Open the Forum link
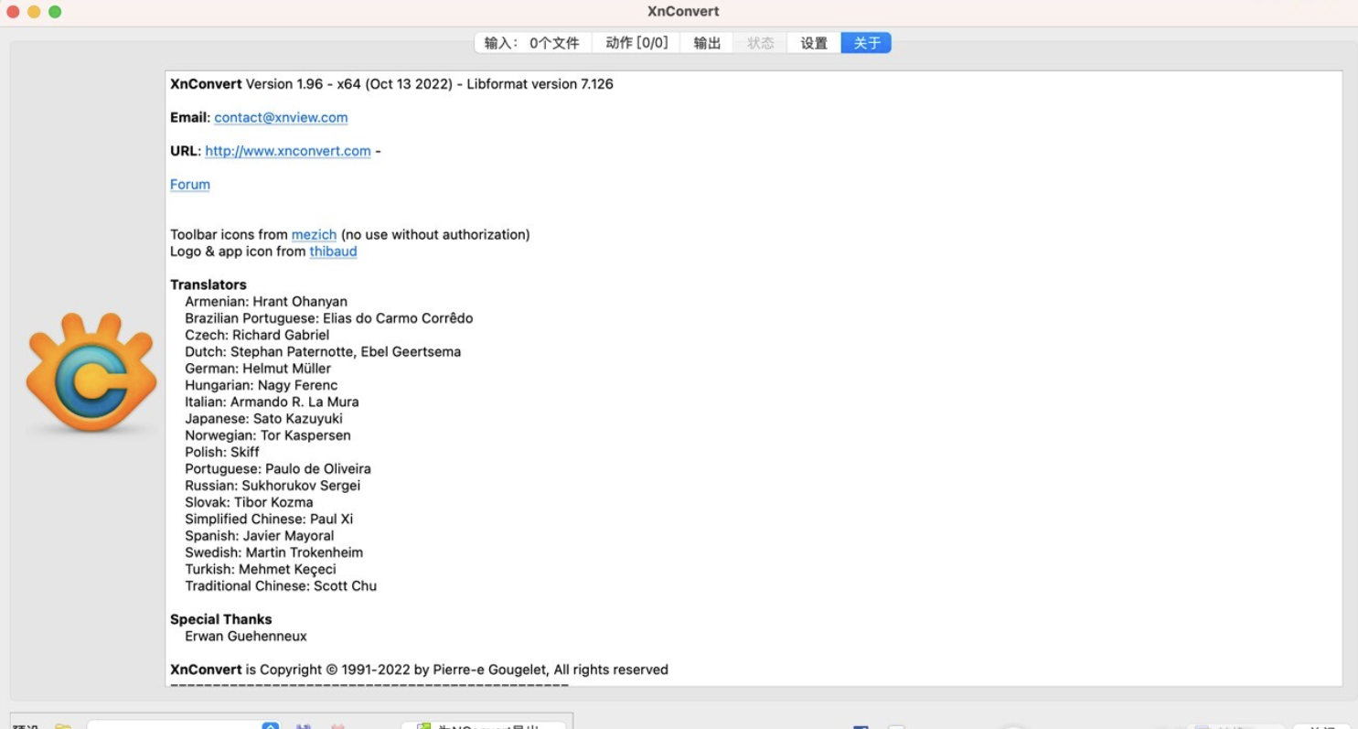The image size is (1358, 729). pyautogui.click(x=190, y=184)
